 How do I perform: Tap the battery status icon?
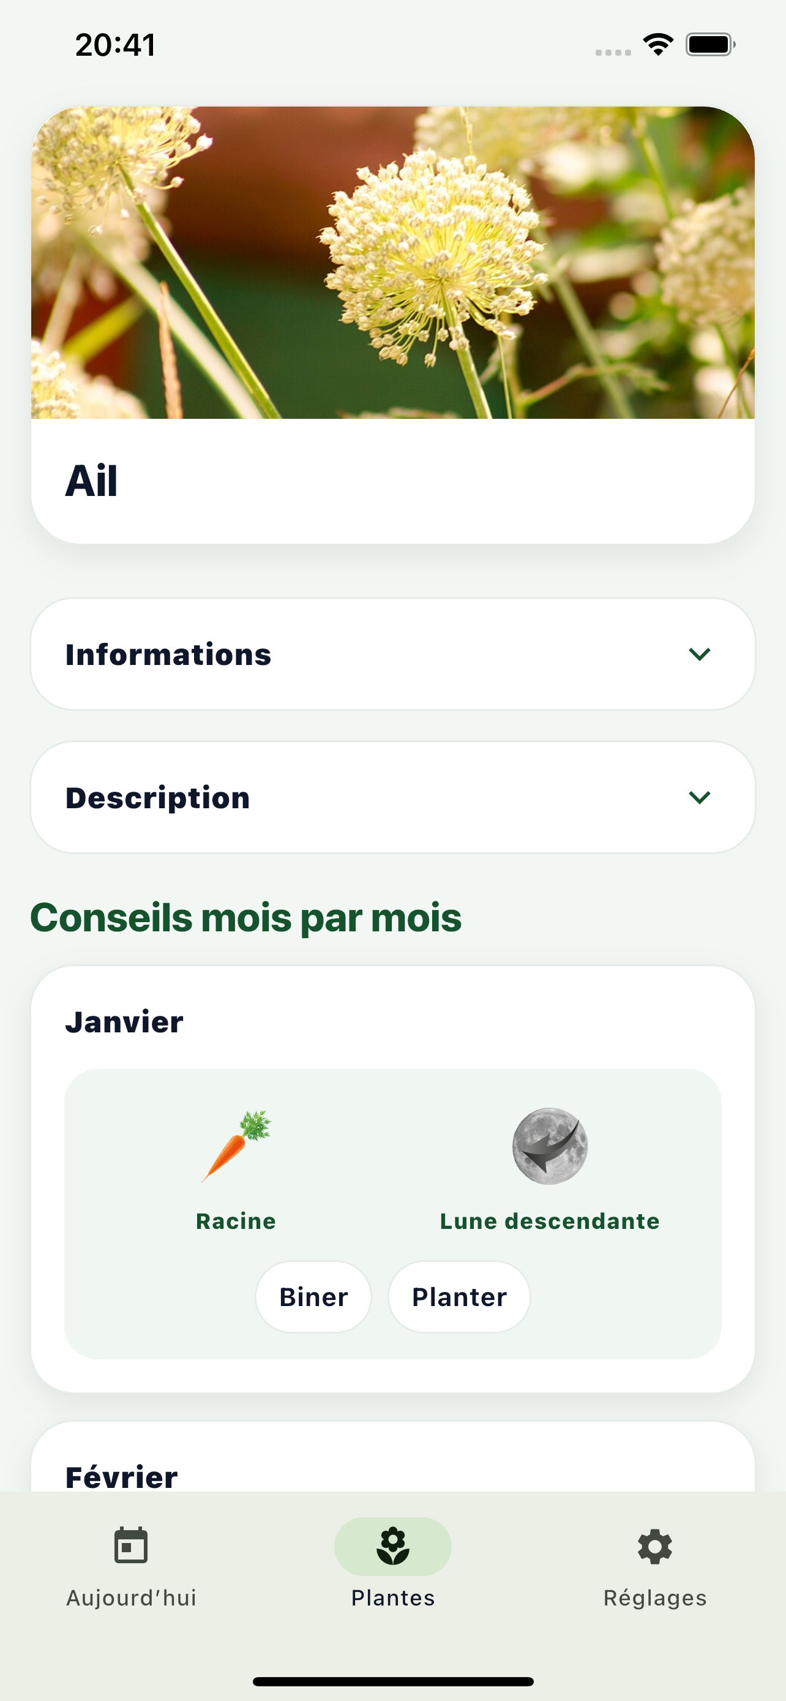click(710, 45)
